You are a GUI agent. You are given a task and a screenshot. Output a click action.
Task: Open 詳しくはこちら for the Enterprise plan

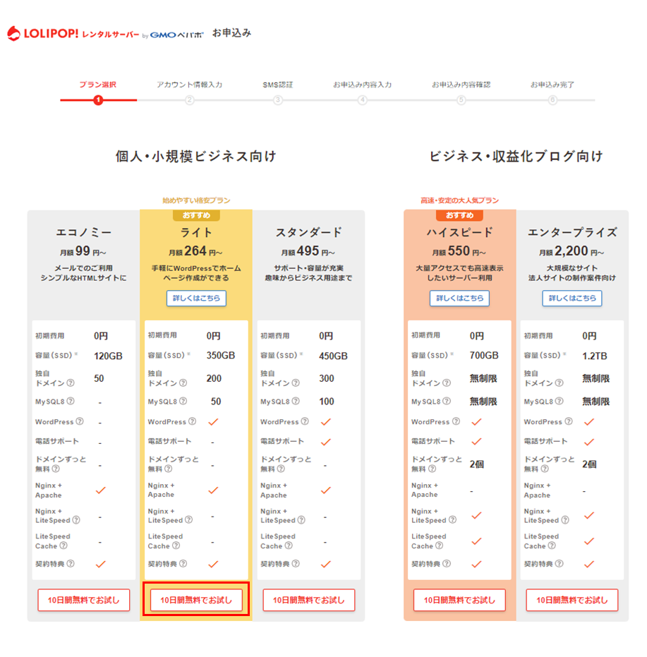tap(572, 299)
